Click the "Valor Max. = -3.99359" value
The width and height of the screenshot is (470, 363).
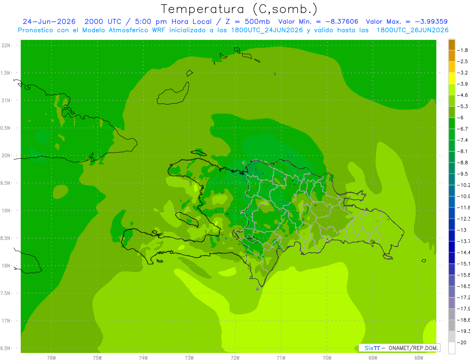[407, 22]
